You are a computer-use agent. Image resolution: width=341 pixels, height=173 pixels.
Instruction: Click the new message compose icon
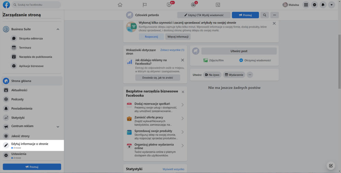pos(331,166)
